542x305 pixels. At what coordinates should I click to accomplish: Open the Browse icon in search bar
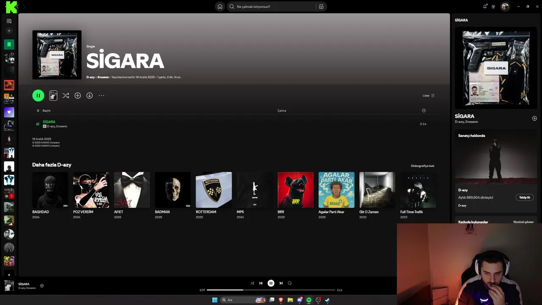(321, 7)
